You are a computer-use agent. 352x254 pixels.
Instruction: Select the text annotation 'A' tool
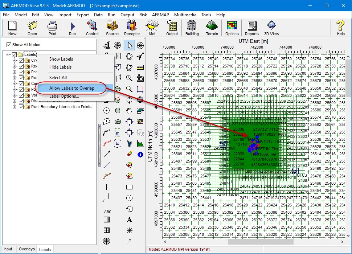coord(129,220)
